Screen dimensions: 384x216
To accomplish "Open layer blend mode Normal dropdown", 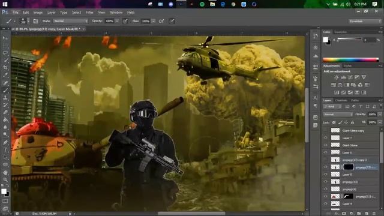I will click(338, 115).
